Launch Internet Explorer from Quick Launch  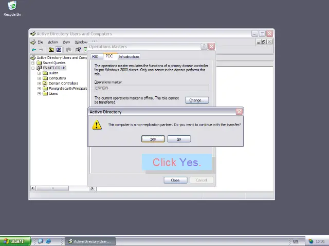(x=48, y=241)
